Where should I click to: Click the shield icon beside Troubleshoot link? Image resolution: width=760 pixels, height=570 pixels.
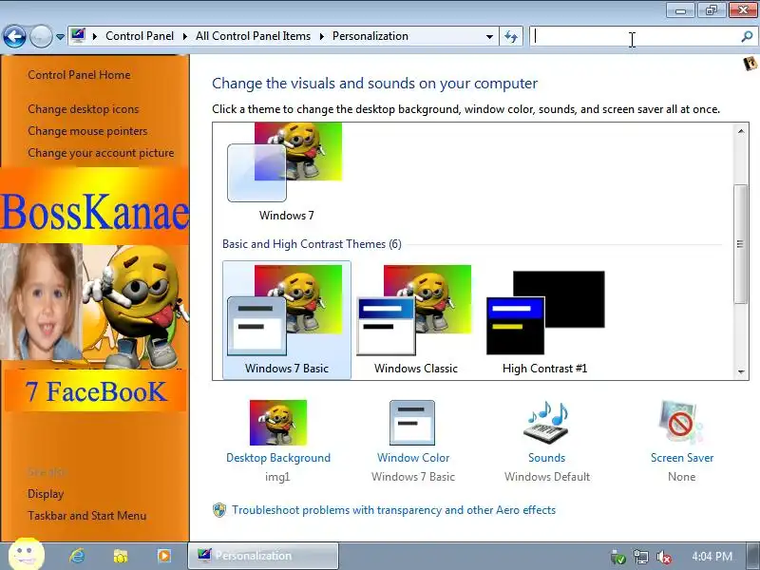pos(219,510)
